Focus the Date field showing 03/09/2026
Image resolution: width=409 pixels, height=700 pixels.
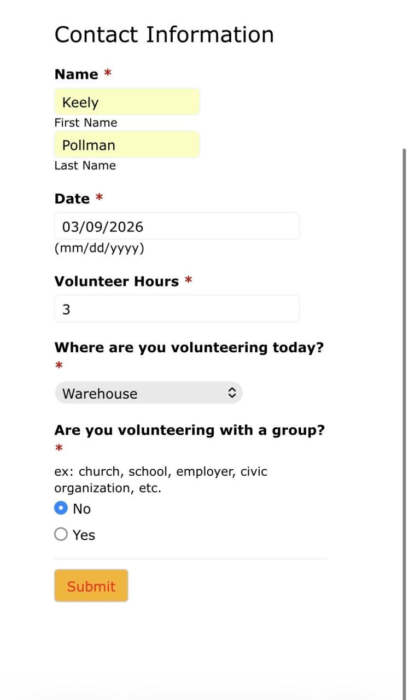tap(177, 226)
